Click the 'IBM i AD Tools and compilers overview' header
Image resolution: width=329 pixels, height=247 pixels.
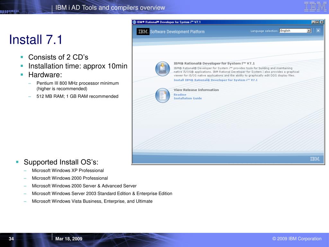tap(110, 8)
